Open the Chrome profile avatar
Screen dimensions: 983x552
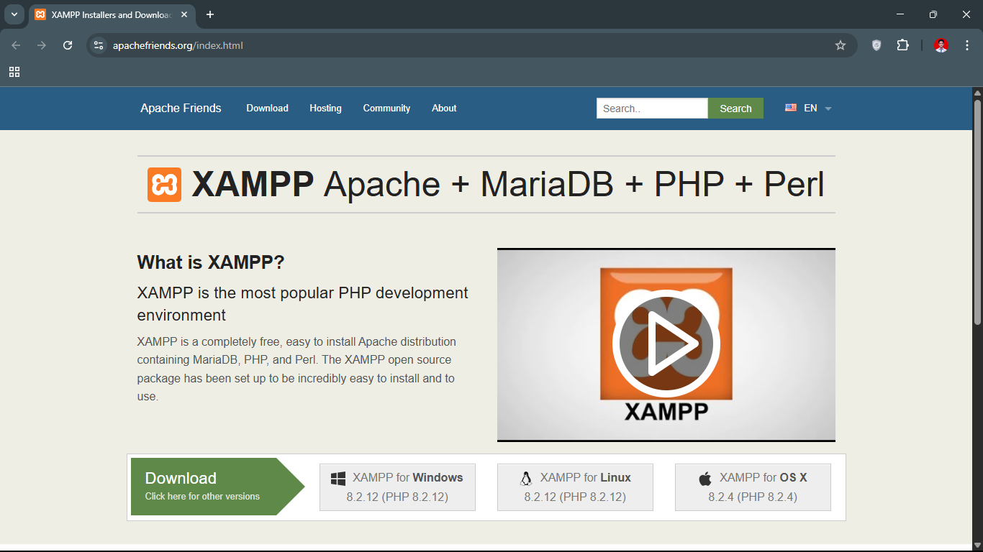[x=941, y=45]
